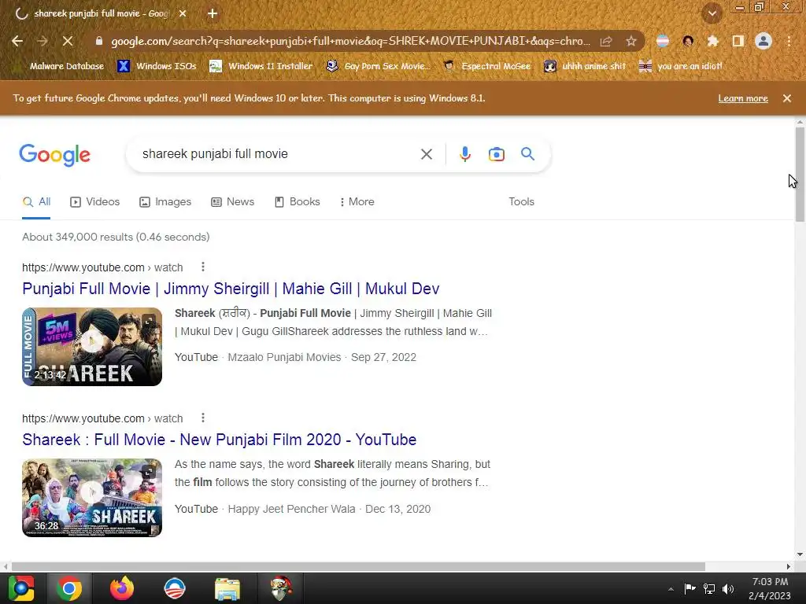Open options for the second YouTube result

[203, 418]
